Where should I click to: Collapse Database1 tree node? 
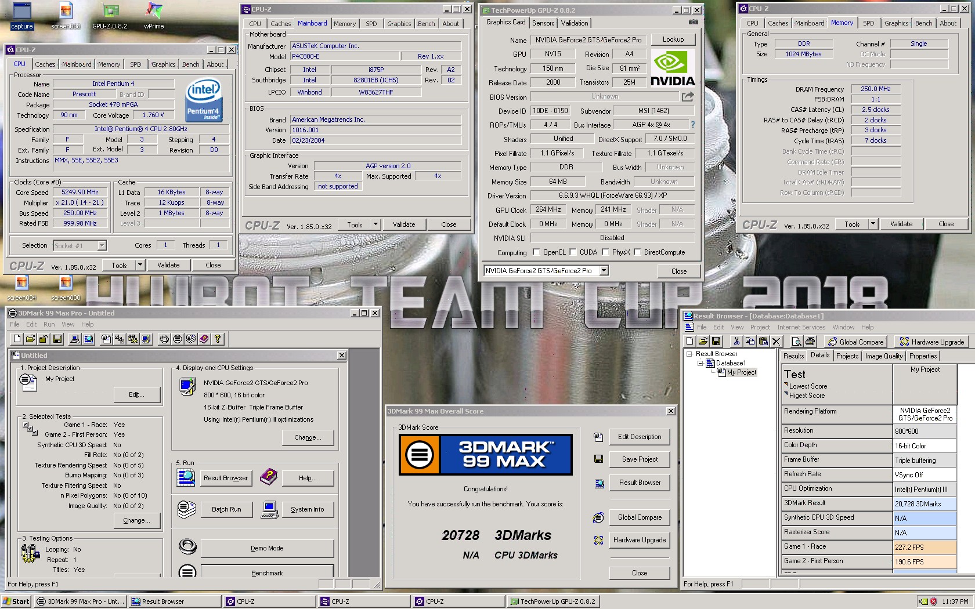(700, 363)
